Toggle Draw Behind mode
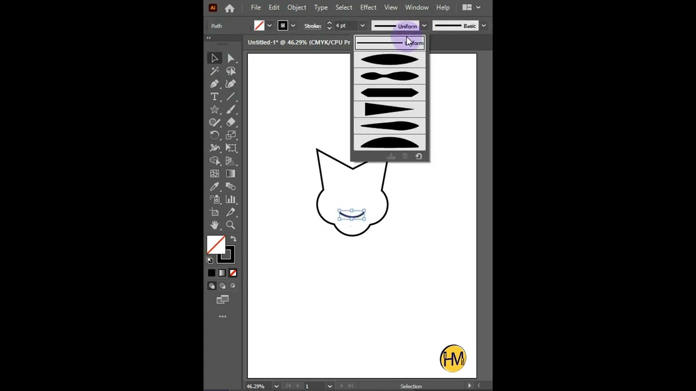The height and width of the screenshot is (391, 696). (x=222, y=286)
